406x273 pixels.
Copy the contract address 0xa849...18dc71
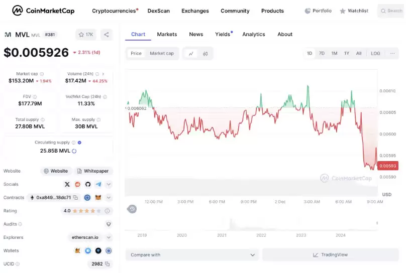pyautogui.click(x=76, y=198)
